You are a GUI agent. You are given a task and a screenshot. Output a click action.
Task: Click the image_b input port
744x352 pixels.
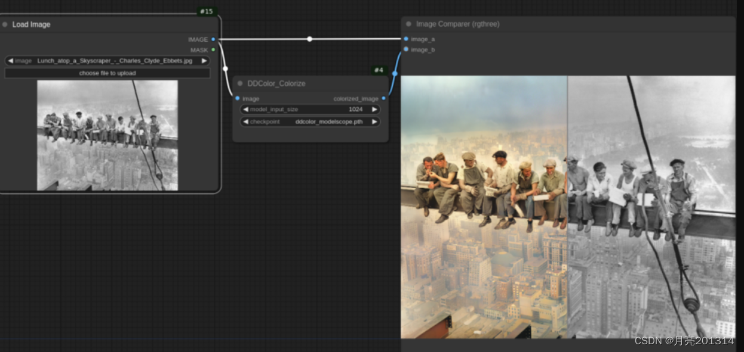coord(406,49)
